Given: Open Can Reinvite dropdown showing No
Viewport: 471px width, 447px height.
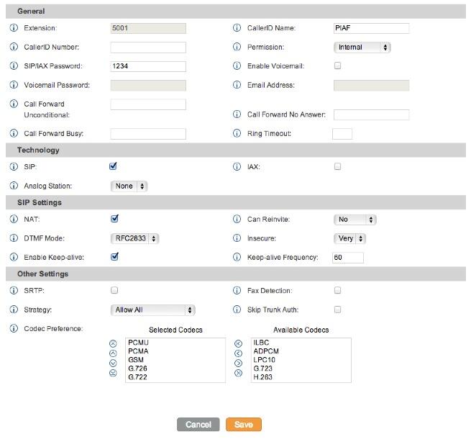Looking at the screenshot, I should pos(355,220).
